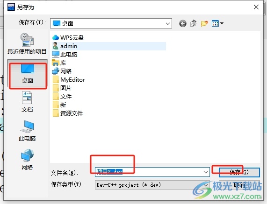267x204 pixels.
Task: Select 最近使用的项目 in the sidebar
Action: 27,44
